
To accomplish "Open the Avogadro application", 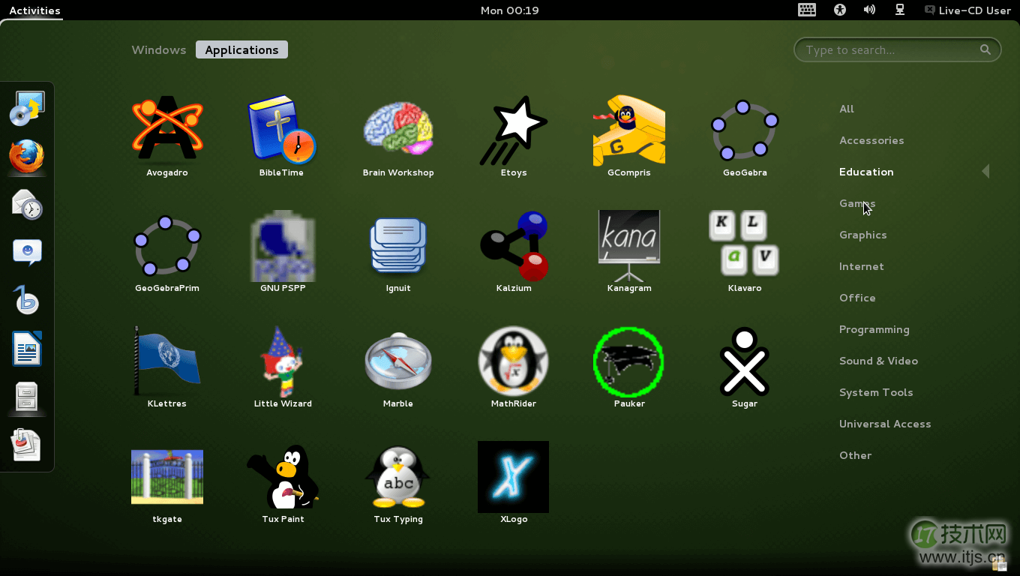I will tap(167, 135).
